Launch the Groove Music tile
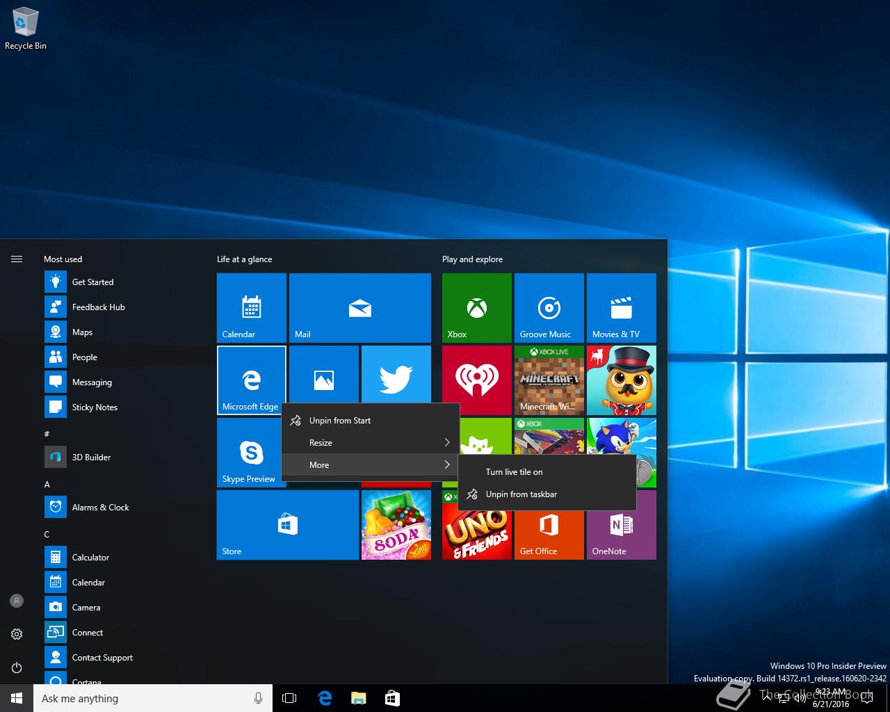 549,307
